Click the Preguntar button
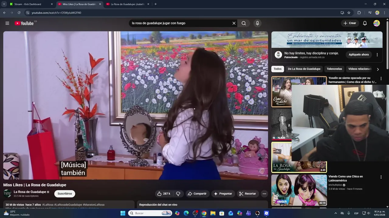This screenshot has height=218, width=389. coord(223,194)
